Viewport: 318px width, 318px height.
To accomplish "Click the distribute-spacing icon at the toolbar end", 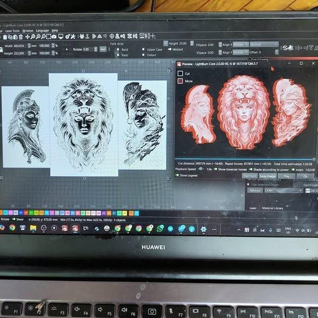I will (x=153, y=36).
